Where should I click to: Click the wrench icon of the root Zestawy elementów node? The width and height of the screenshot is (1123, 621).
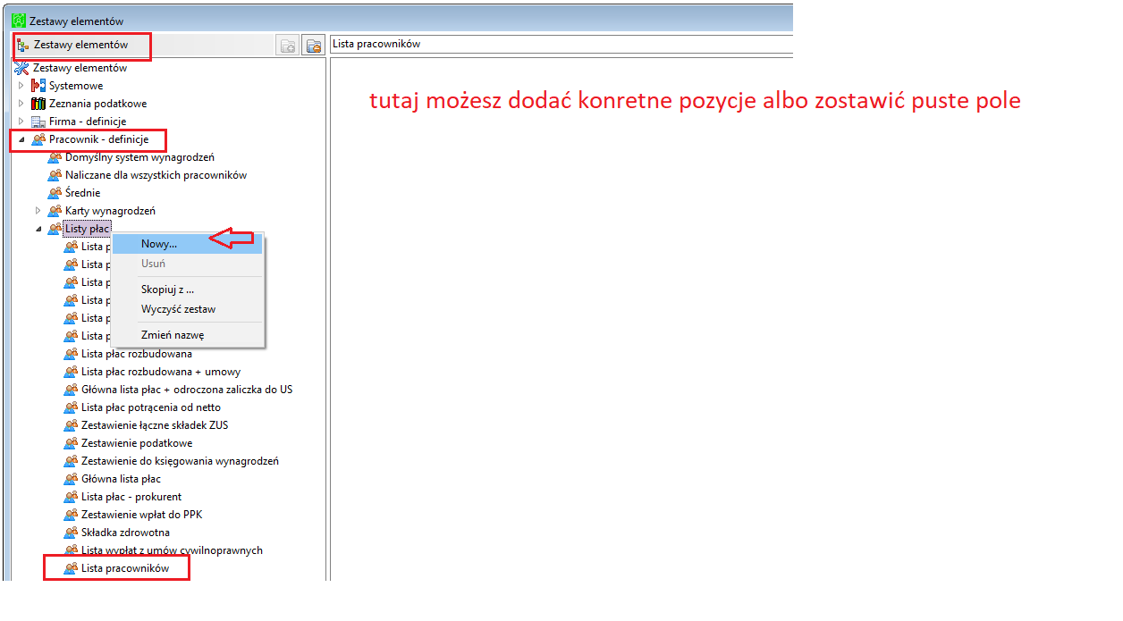point(22,68)
